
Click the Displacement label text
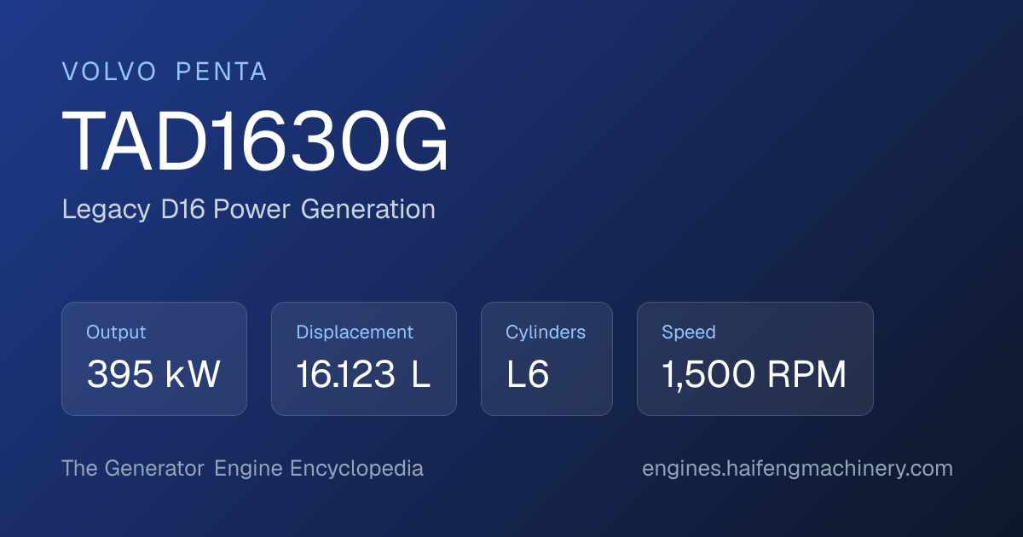click(355, 332)
